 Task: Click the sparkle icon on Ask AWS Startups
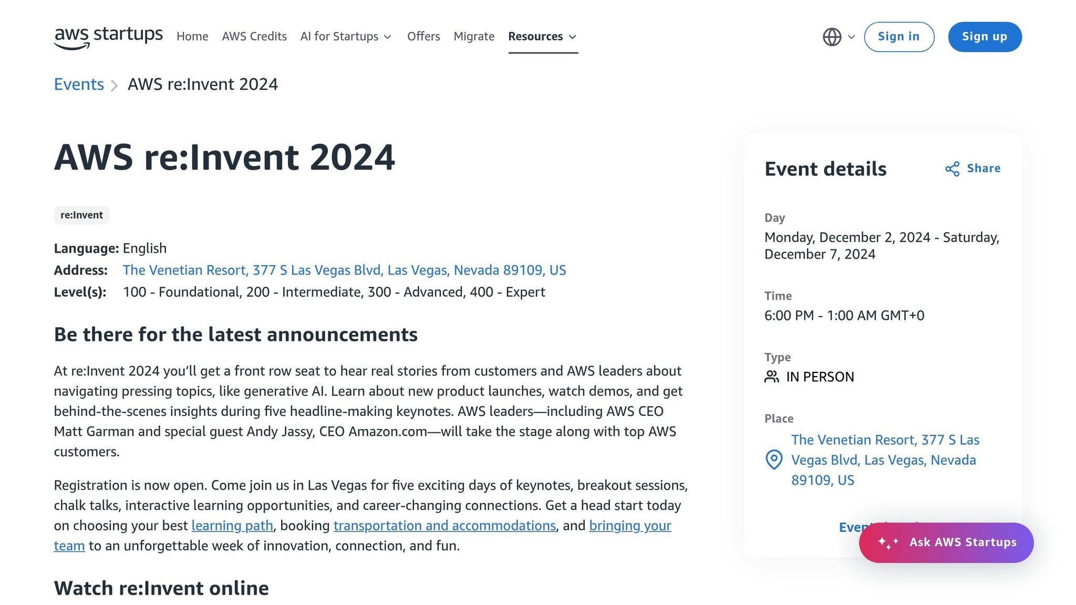click(888, 543)
